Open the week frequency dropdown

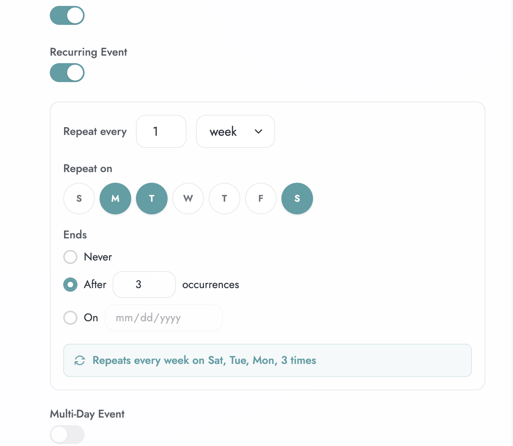[x=235, y=131]
